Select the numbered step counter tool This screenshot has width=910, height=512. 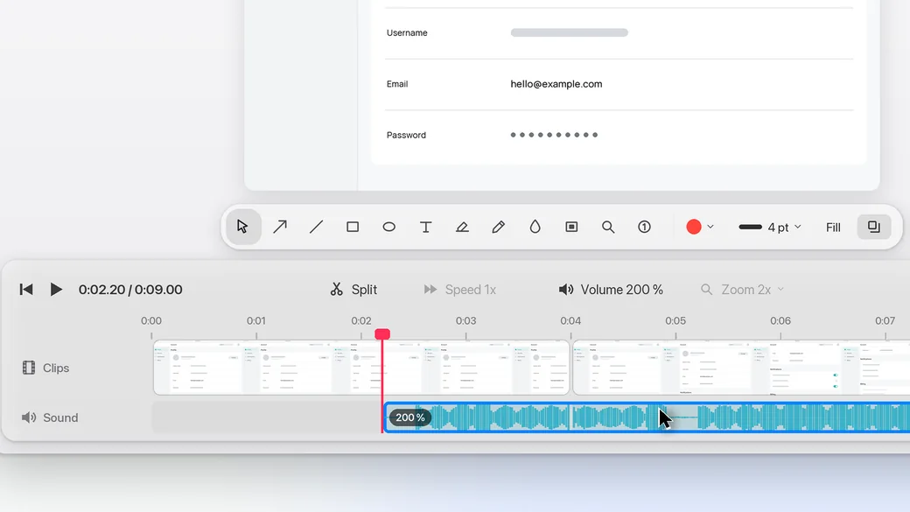(644, 227)
